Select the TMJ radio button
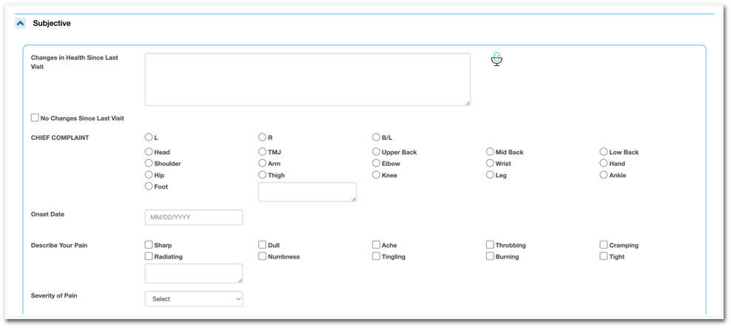731x328 pixels. tap(263, 152)
